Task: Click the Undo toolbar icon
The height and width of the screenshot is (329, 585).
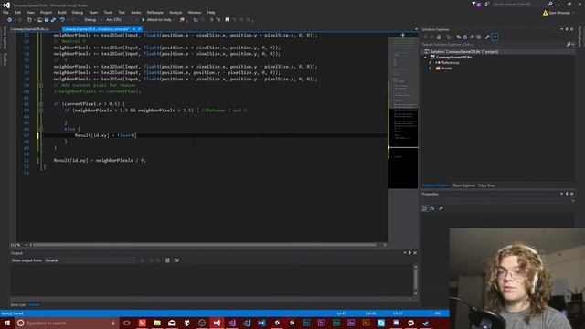Action: pyautogui.click(x=62, y=20)
